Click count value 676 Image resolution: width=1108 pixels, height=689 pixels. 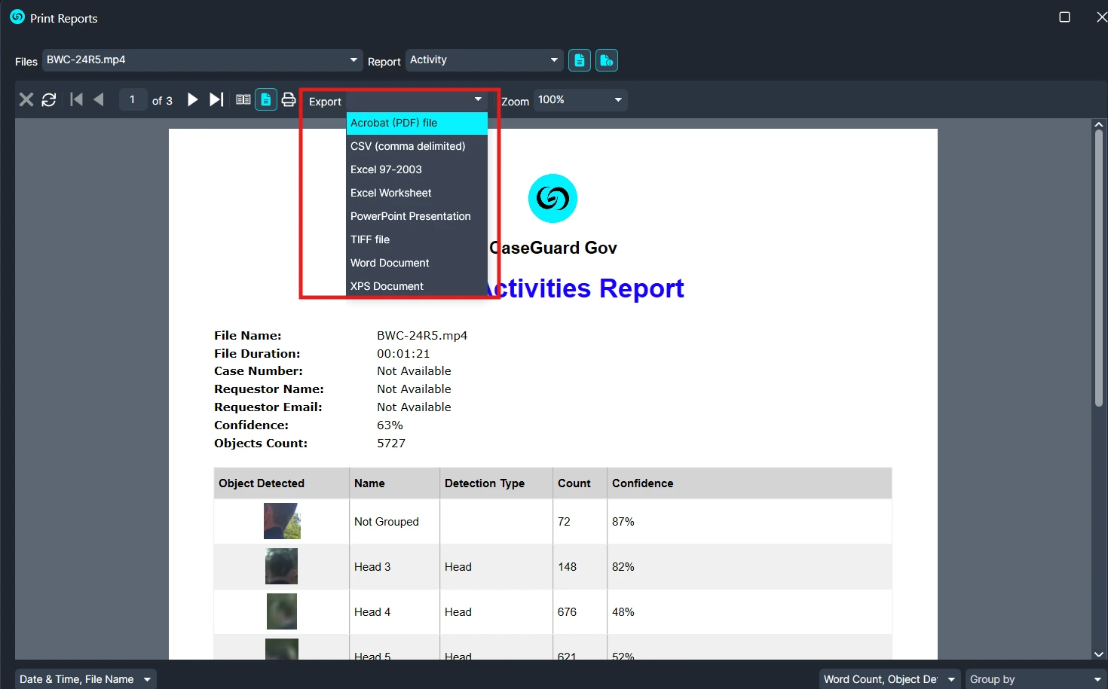coord(567,612)
